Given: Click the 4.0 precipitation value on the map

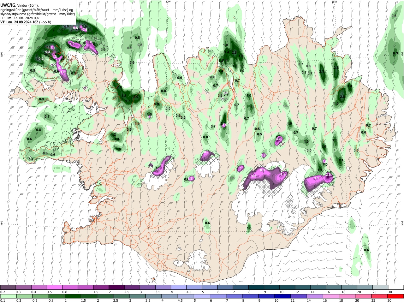Looking at the screenshot, I should pyautogui.click(x=66, y=26).
